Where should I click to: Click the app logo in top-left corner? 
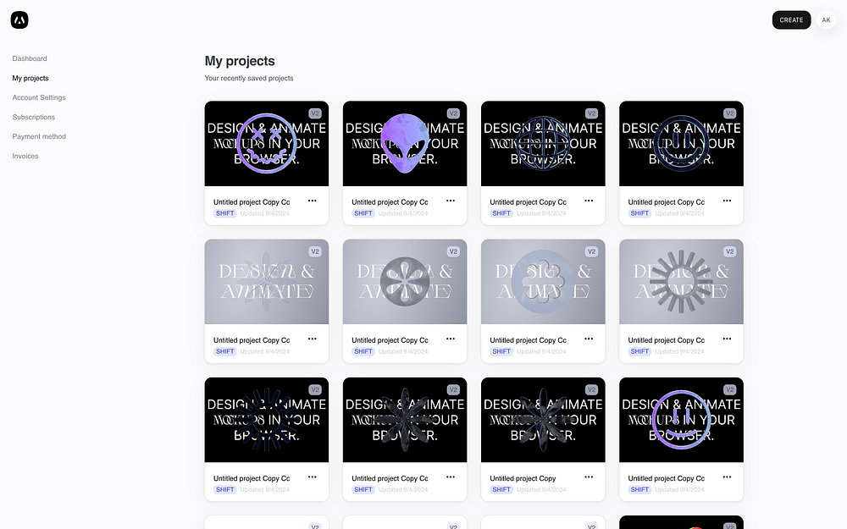tap(19, 20)
